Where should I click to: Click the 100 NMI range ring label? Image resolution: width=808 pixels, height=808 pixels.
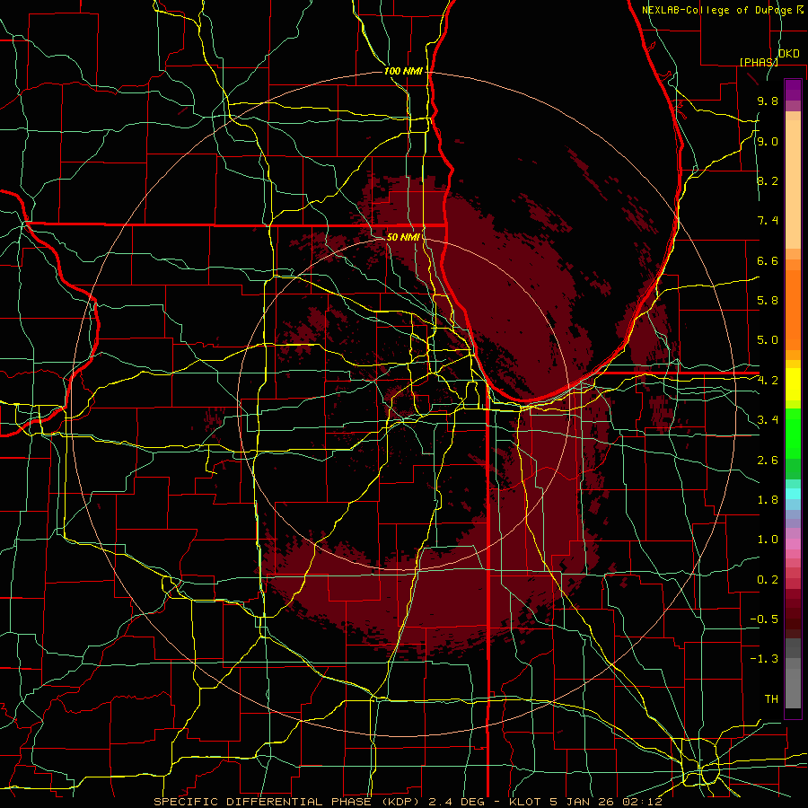403,71
